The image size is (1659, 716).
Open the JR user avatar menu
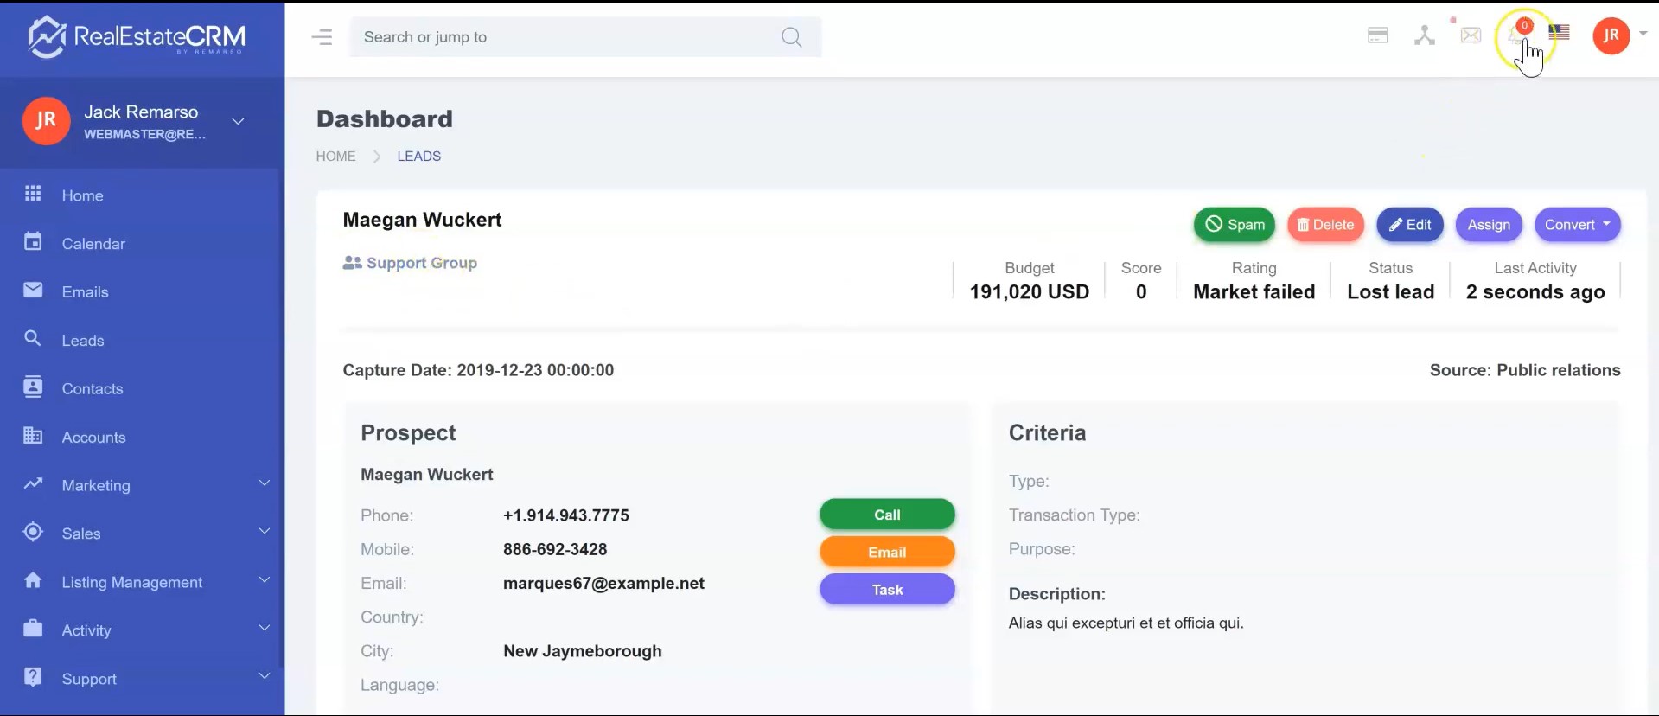coord(1611,35)
